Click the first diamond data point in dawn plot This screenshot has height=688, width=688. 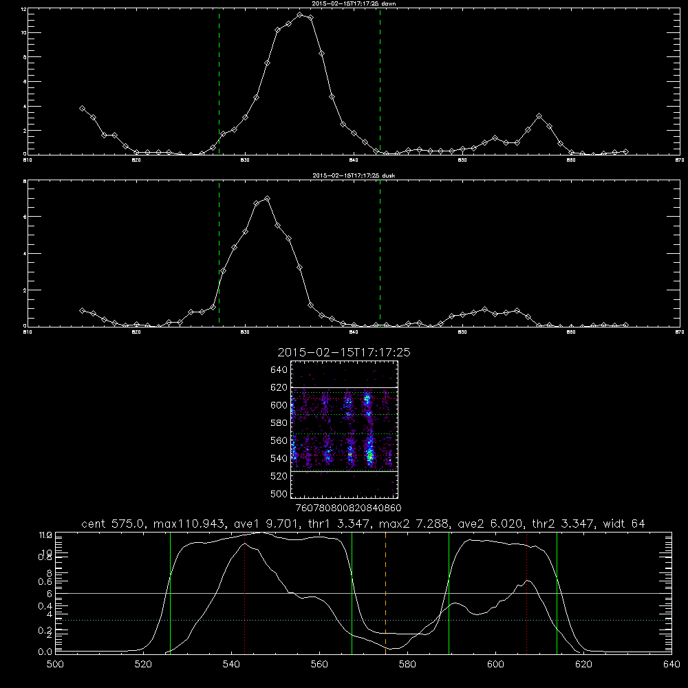coord(82,109)
